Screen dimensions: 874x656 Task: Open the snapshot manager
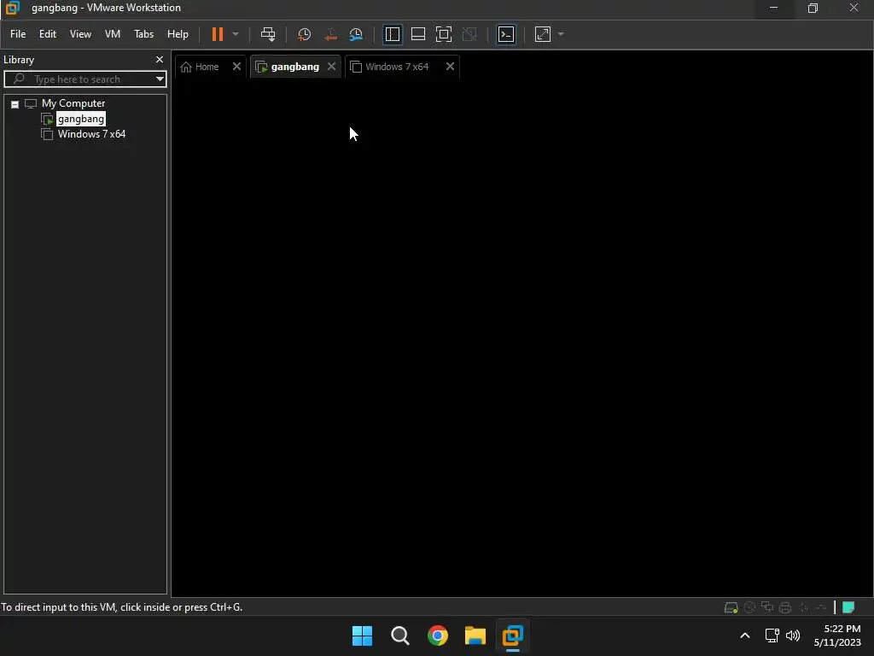356,34
